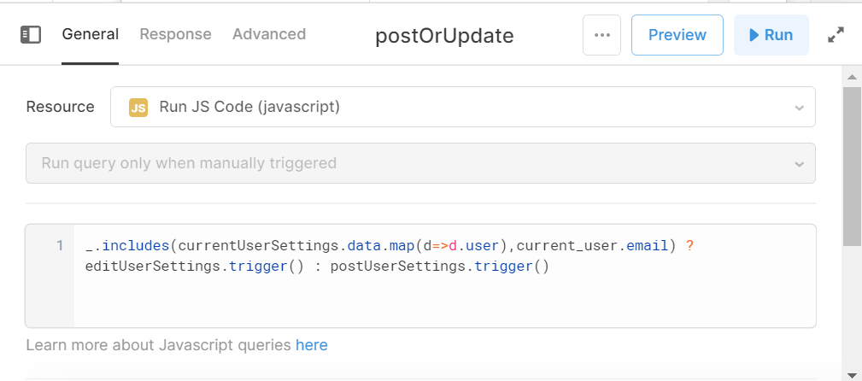Go to the Advanced tab
The height and width of the screenshot is (381, 862).
click(269, 34)
